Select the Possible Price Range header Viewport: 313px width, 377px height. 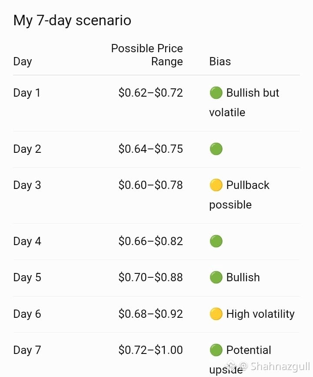pyautogui.click(x=147, y=55)
